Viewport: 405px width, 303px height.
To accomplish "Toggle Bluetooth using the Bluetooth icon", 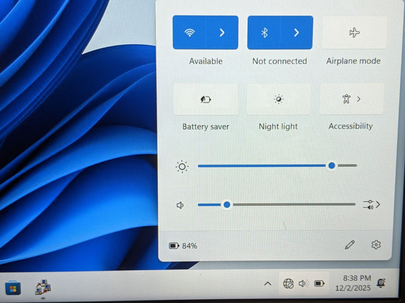I will pos(265,33).
